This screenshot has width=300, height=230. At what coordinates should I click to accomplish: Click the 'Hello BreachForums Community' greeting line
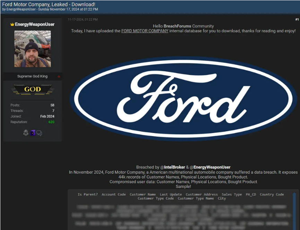point(183,26)
